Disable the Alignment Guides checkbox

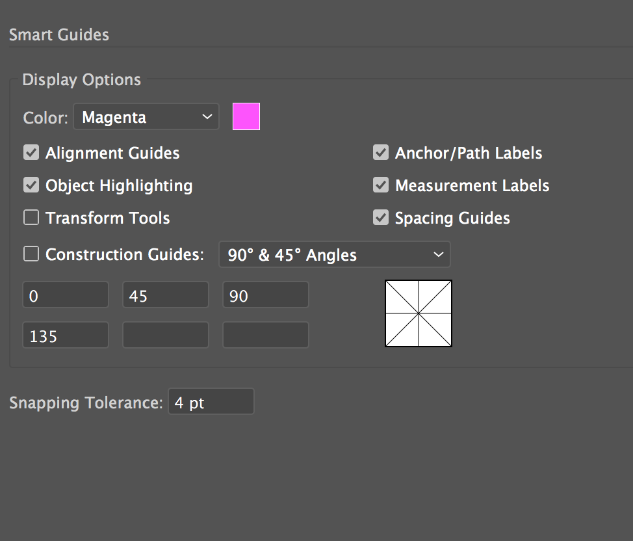(x=31, y=153)
